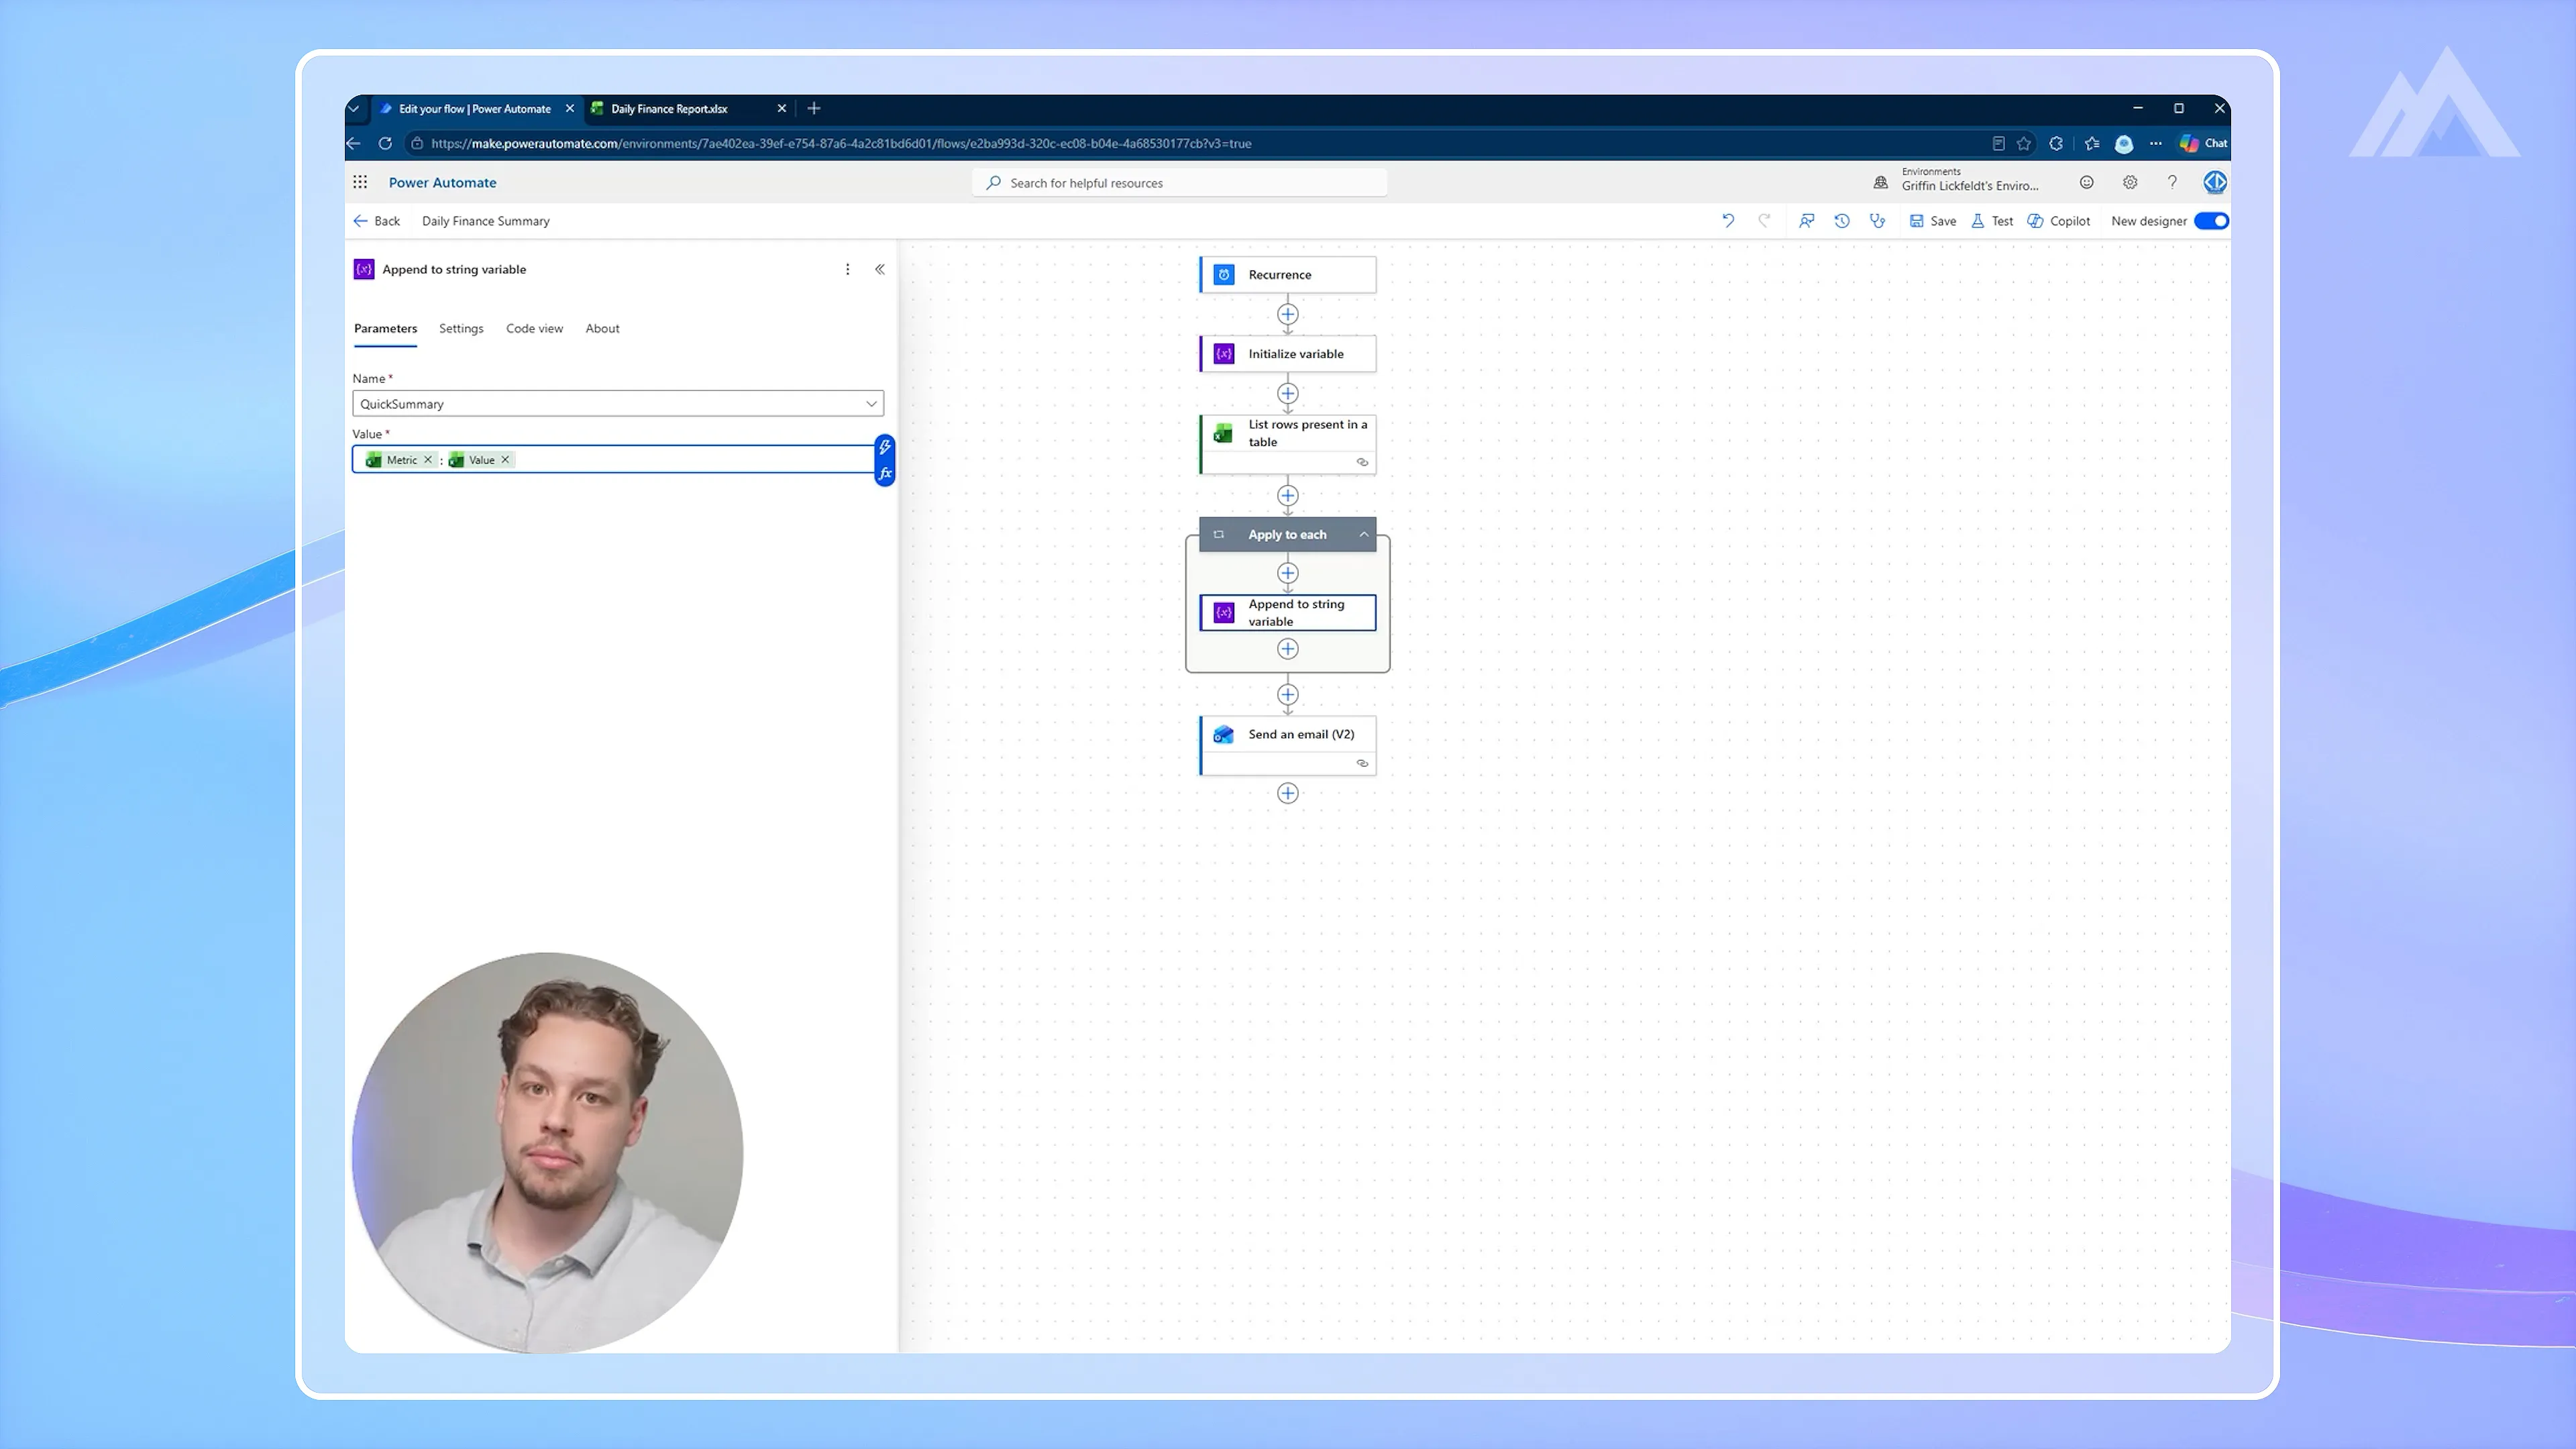2576x1449 pixels.
Task: Add a step at start of Apply to each
Action: click(x=1288, y=574)
